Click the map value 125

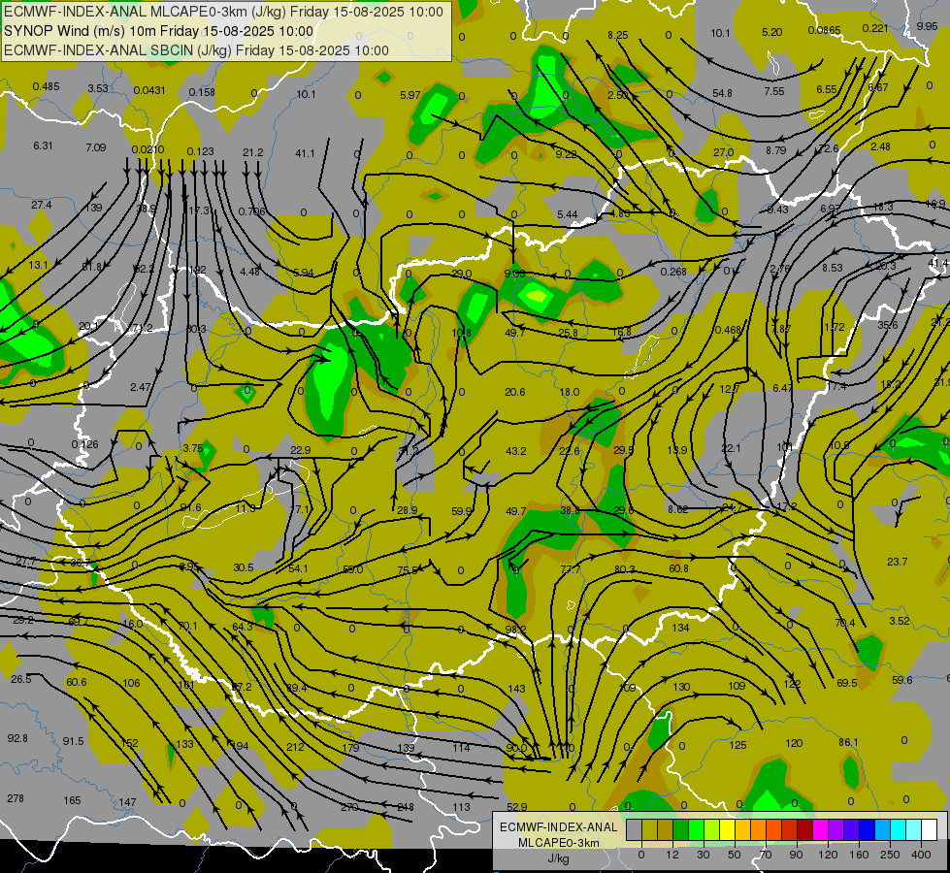tap(737, 745)
